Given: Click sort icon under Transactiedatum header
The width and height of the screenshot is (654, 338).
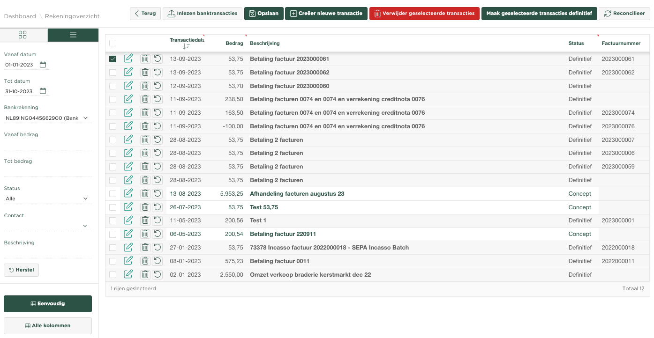Looking at the screenshot, I should click(186, 46).
